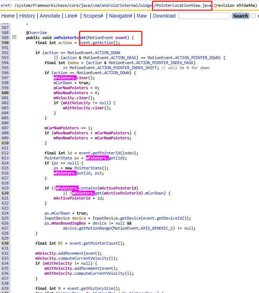Tick the checkbox next to Search button

tap(253, 16)
